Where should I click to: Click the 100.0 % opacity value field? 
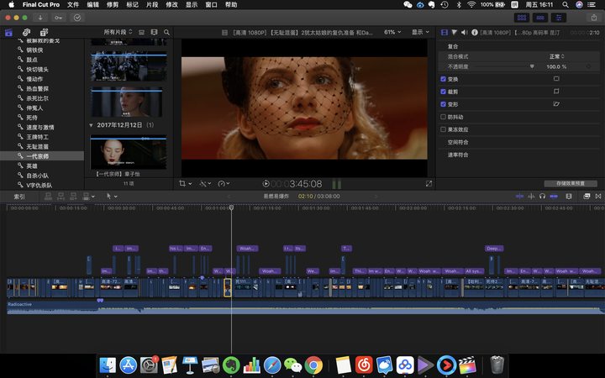[x=556, y=66]
